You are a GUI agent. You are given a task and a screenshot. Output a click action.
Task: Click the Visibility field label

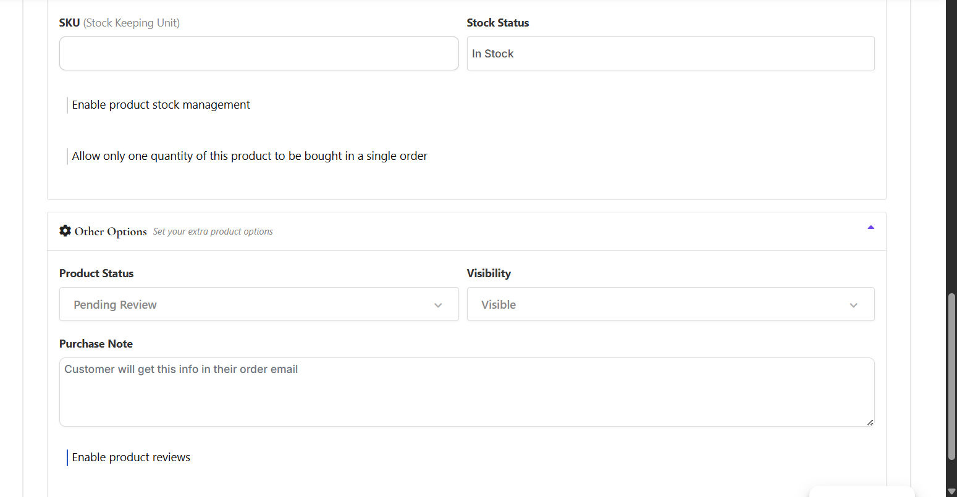[x=489, y=274]
